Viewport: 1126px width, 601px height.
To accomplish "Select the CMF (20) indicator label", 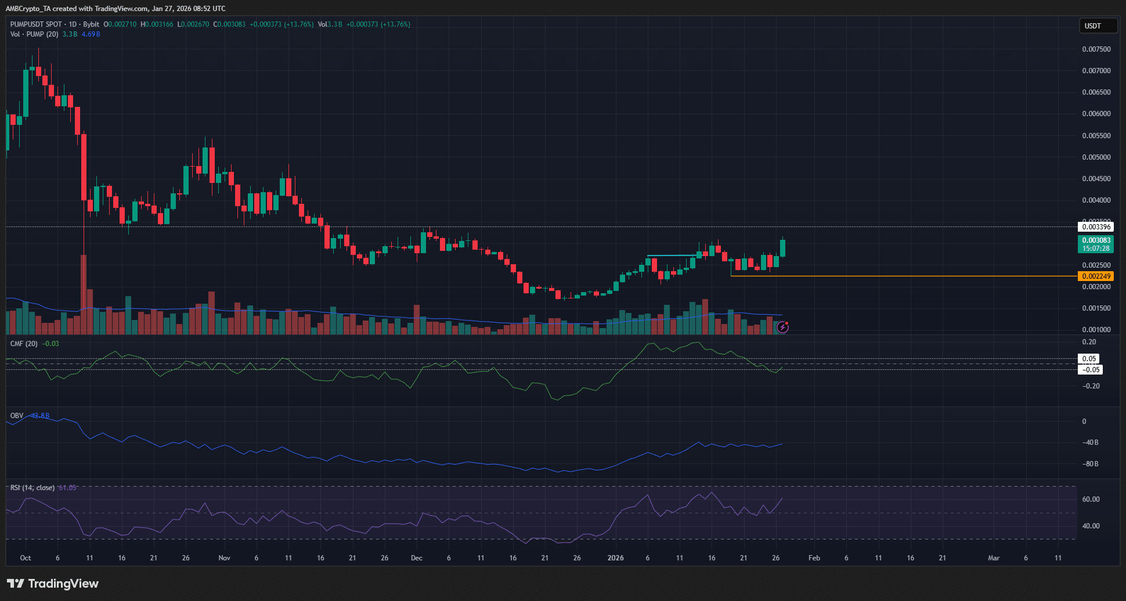I will (24, 344).
